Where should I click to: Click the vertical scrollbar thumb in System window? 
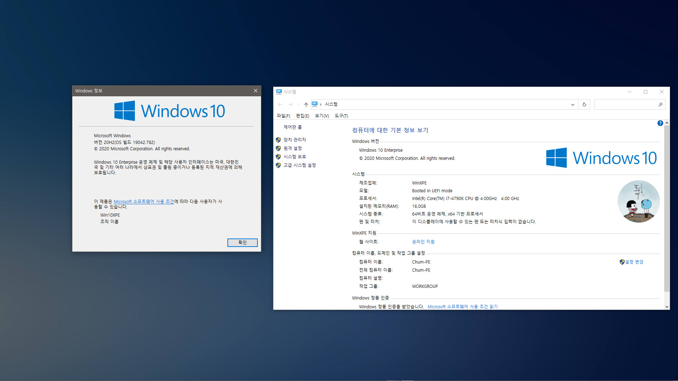tap(667, 208)
